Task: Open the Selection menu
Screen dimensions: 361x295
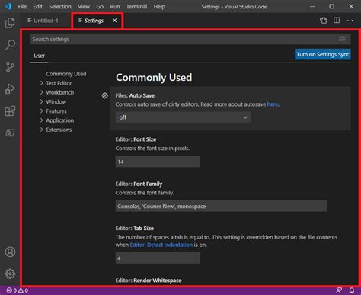Action: (60, 7)
